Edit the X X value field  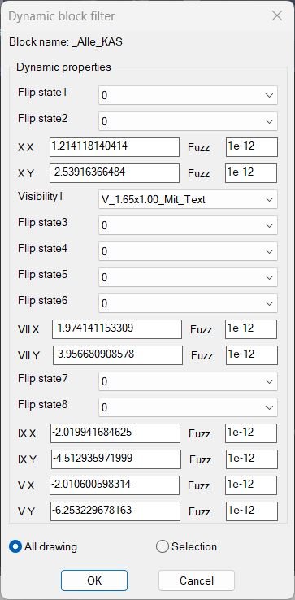(x=115, y=147)
